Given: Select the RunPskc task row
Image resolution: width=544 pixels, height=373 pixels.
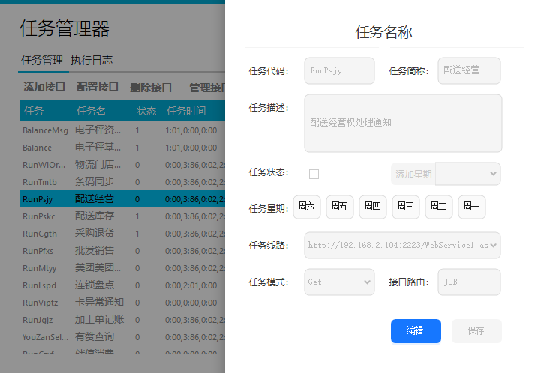Looking at the screenshot, I should pos(122,216).
